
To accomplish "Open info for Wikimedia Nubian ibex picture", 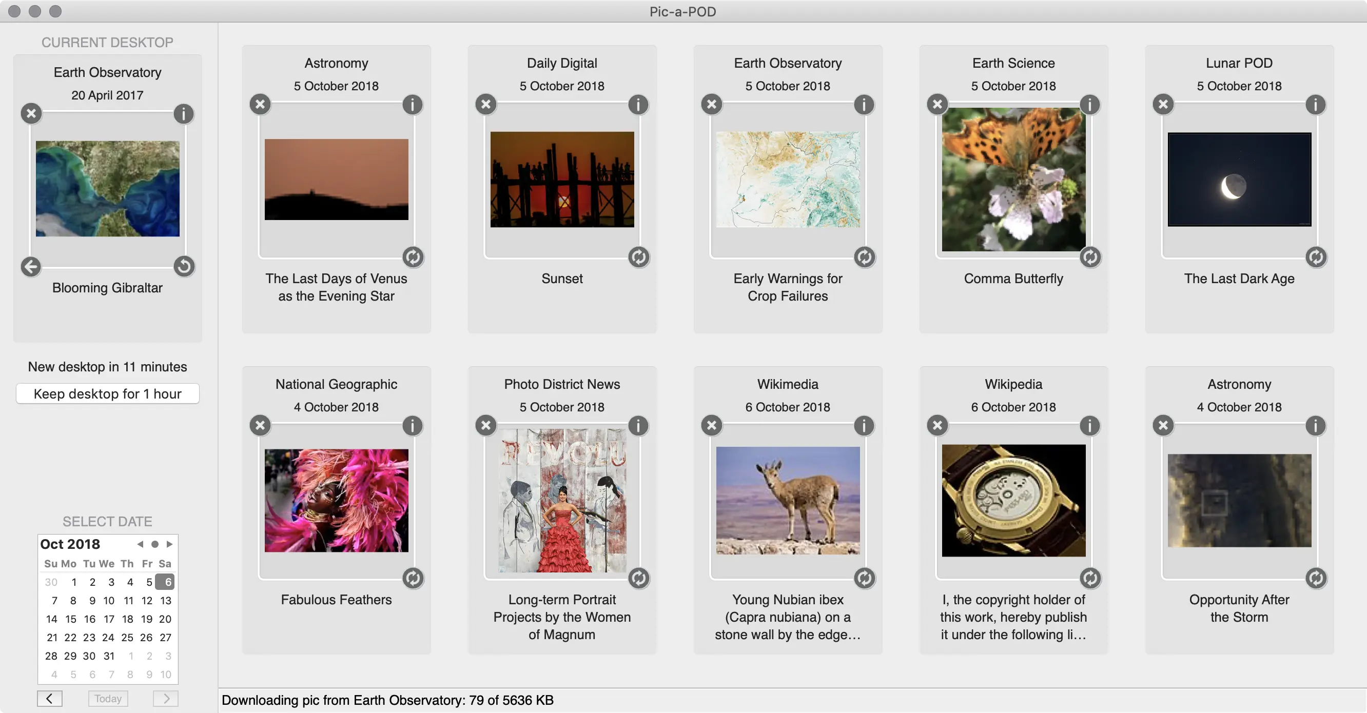I will 864,425.
